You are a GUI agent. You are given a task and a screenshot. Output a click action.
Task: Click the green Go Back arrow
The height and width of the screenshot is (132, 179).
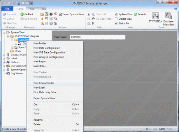pyautogui.click(x=22, y=14)
